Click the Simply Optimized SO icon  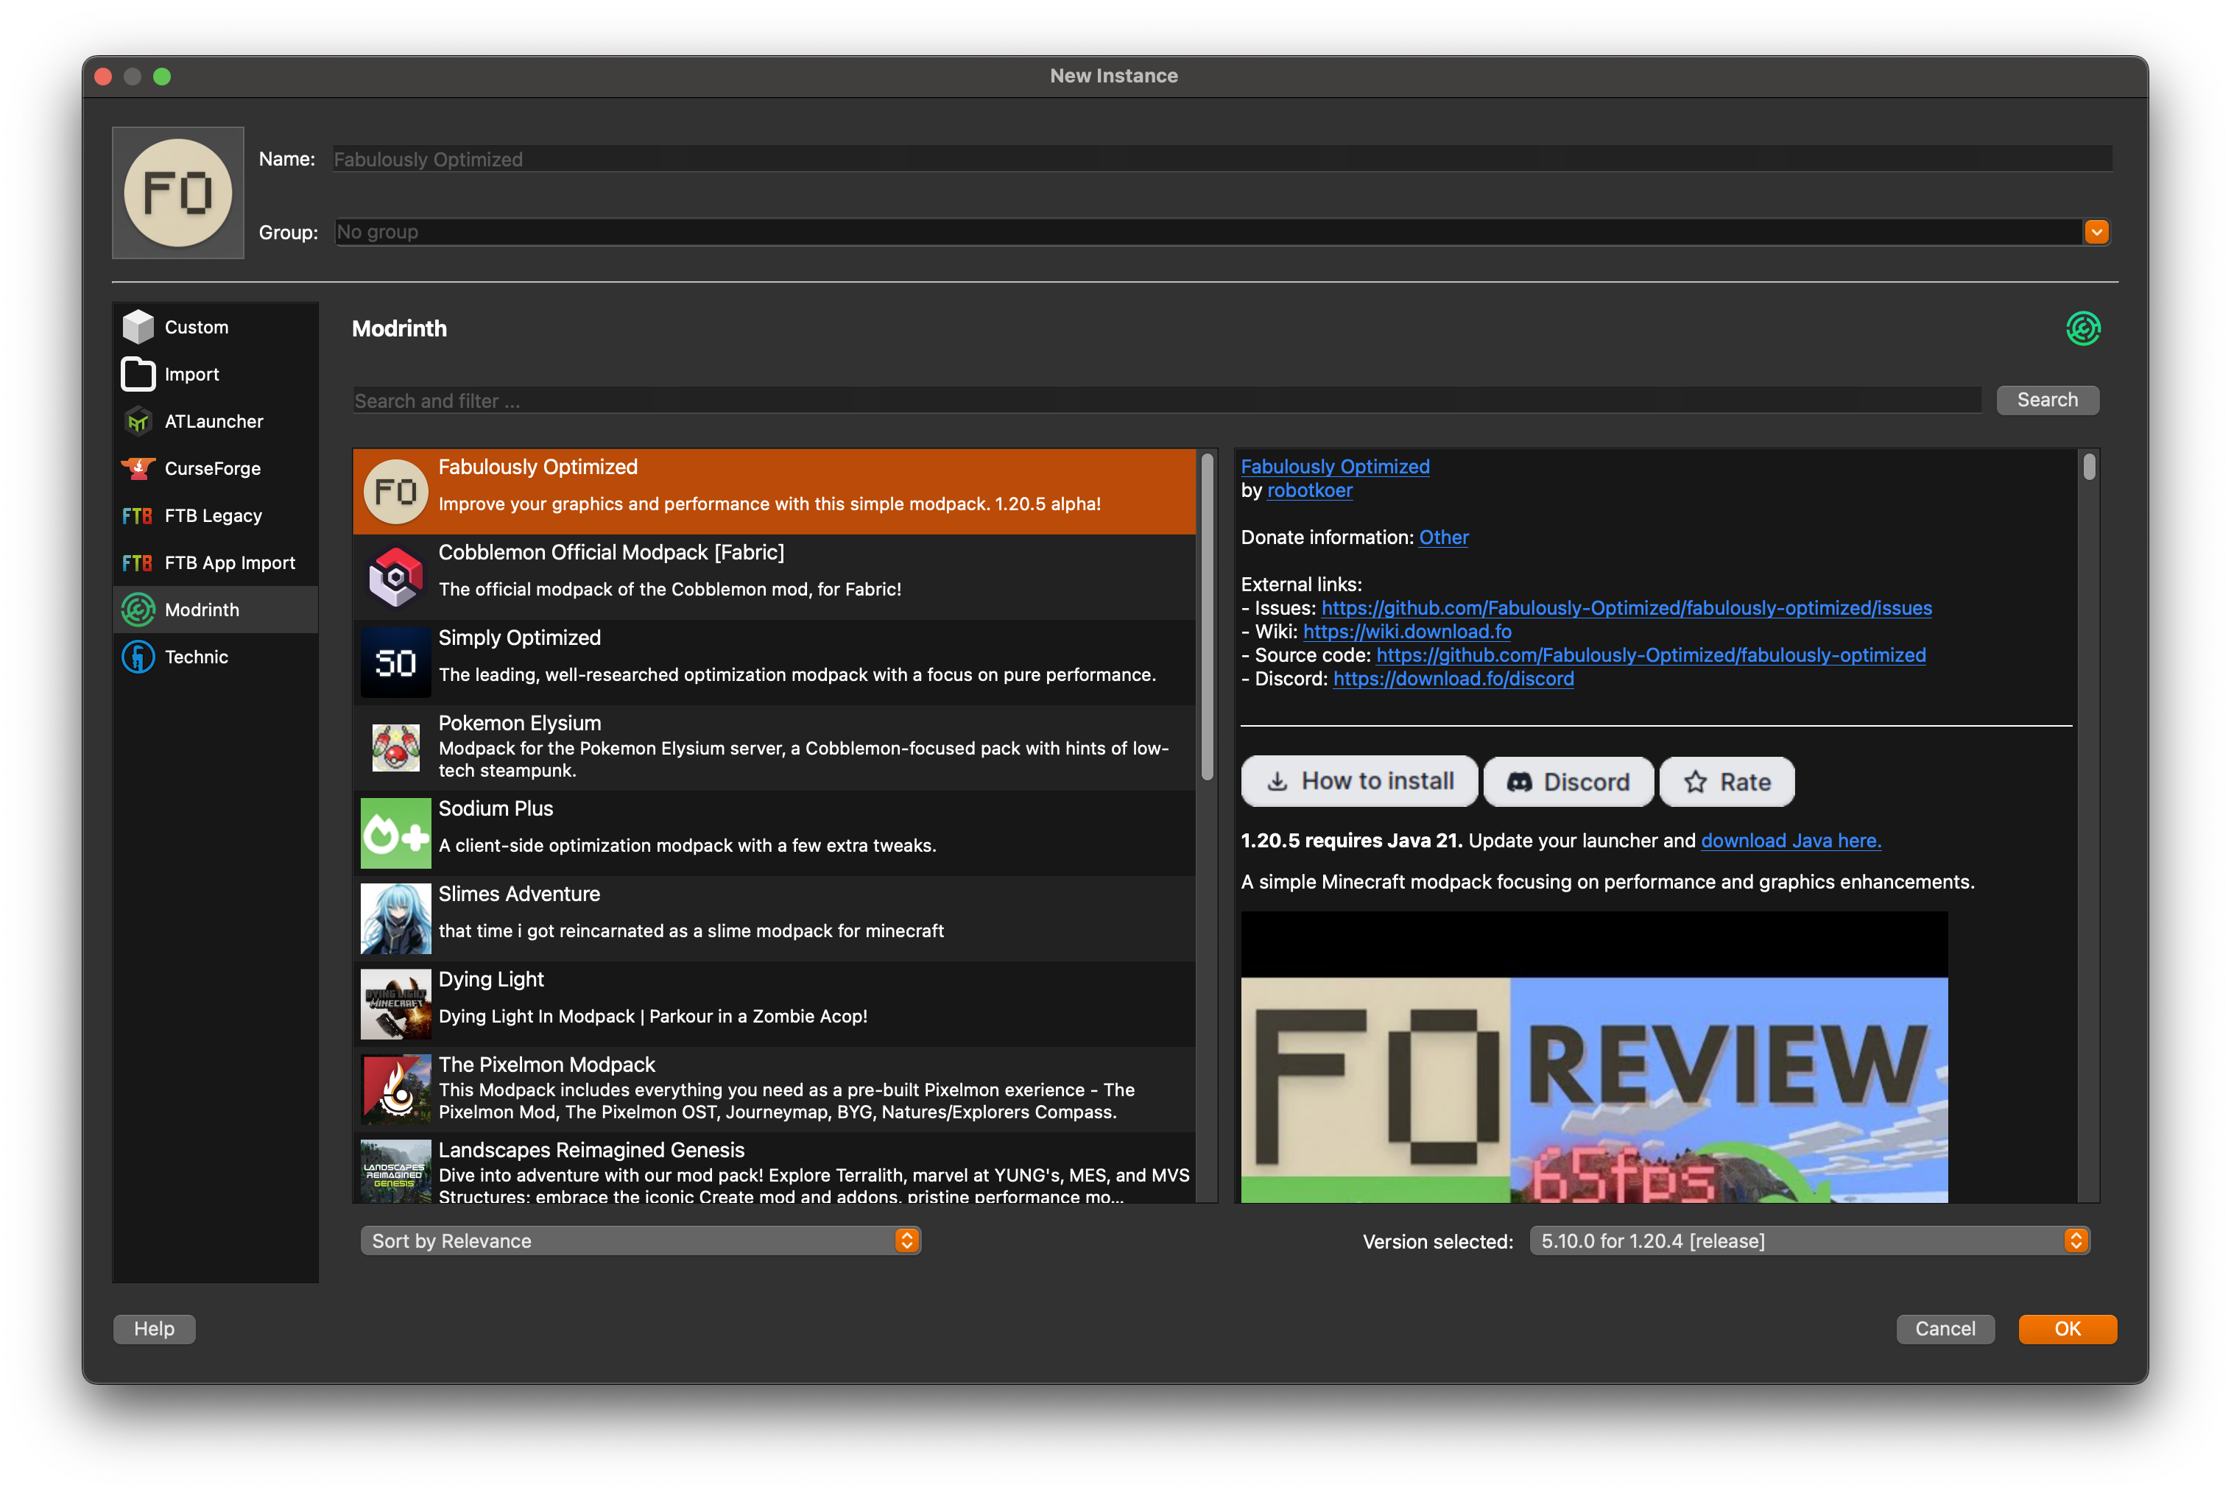click(396, 663)
